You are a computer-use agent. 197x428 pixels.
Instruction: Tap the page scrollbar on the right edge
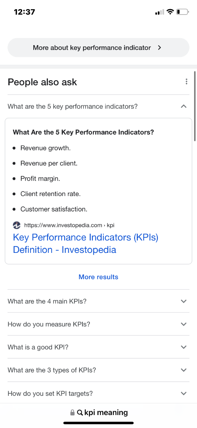[195, 106]
